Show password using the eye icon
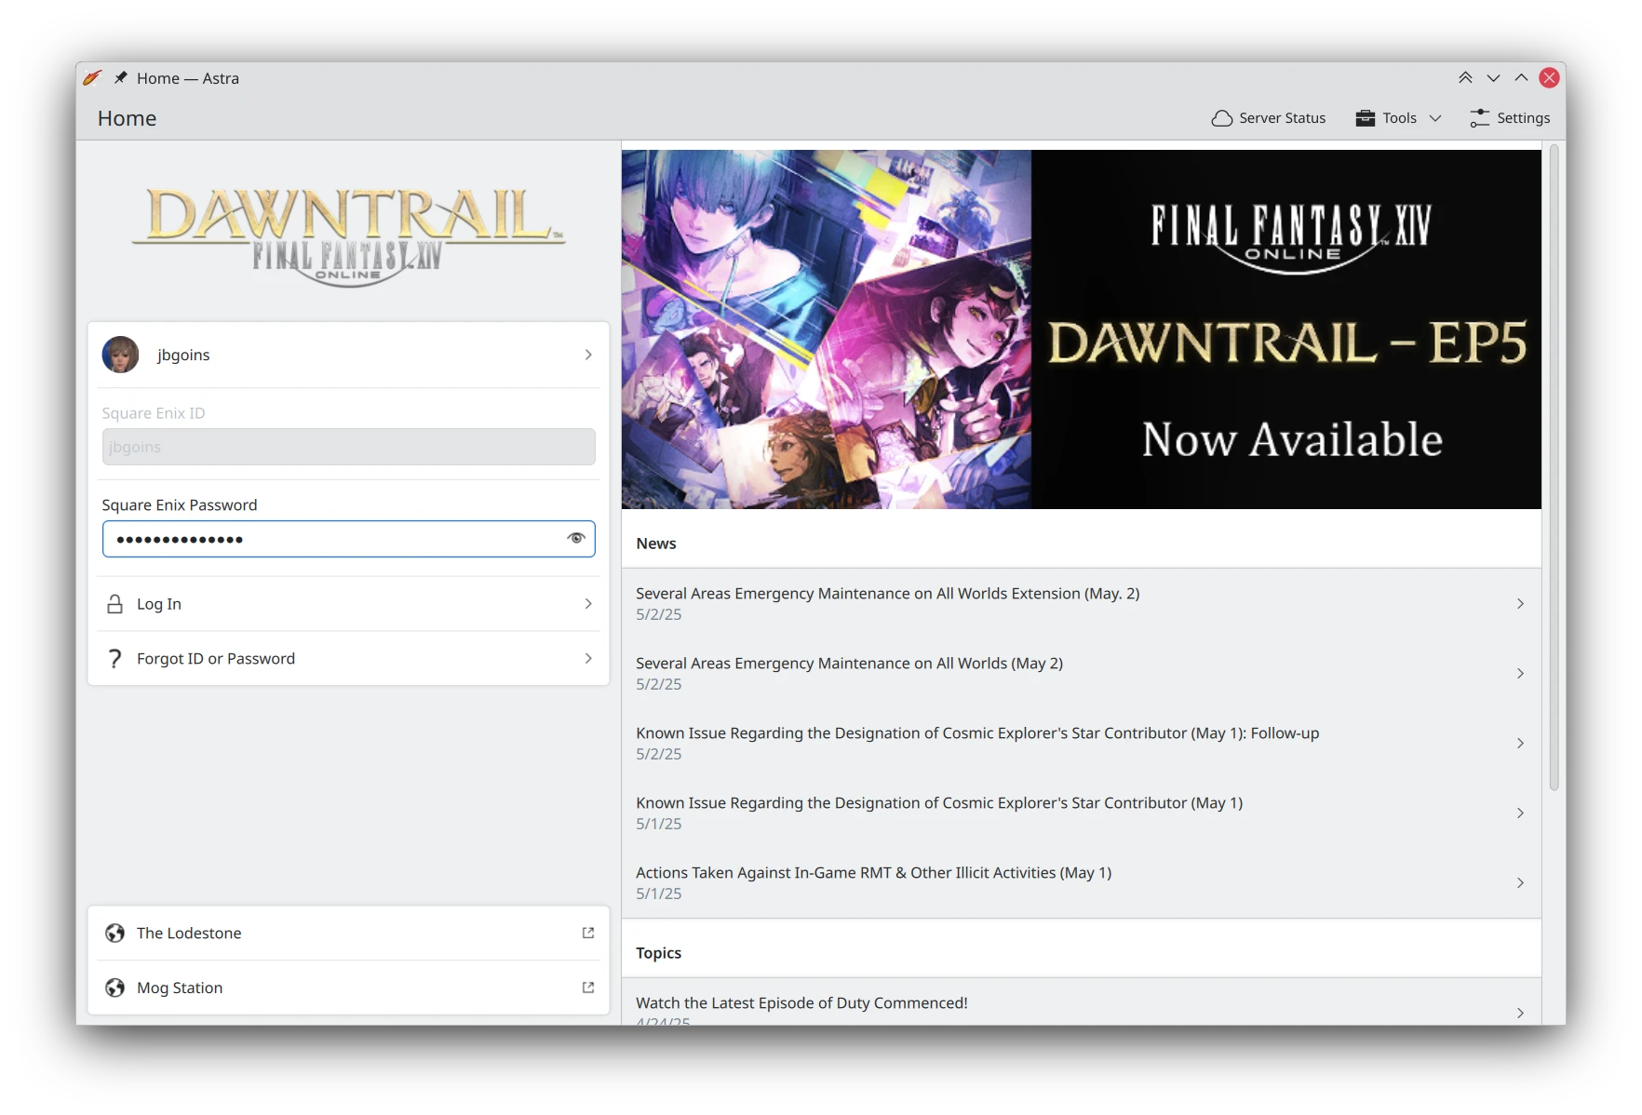The width and height of the screenshot is (1642, 1115). (x=576, y=539)
